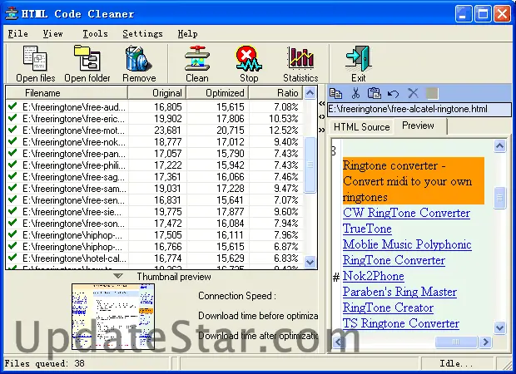Screen dimensions: 516x374
Task: Open the Tools menu
Action: click(95, 33)
